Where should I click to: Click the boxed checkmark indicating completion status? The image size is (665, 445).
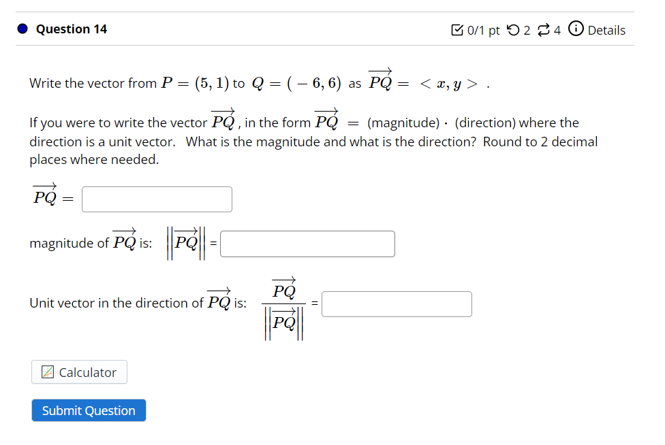(x=457, y=29)
